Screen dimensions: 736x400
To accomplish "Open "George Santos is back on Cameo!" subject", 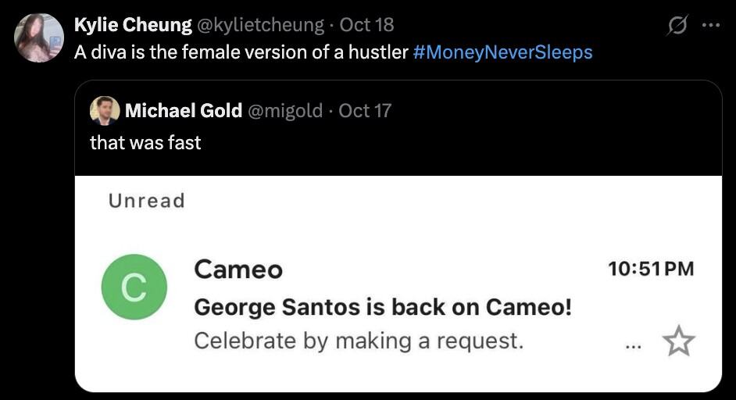I will pos(383,307).
